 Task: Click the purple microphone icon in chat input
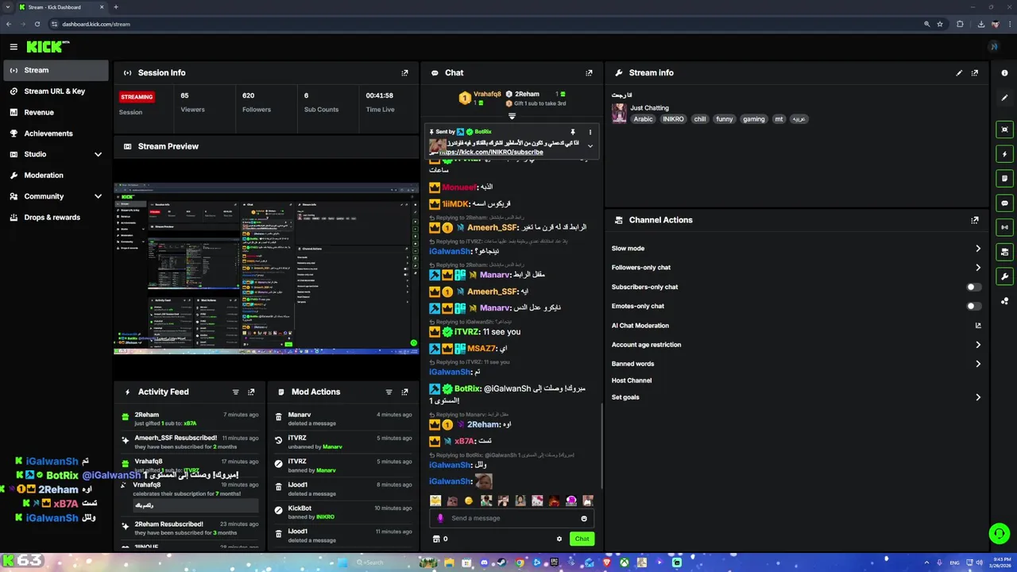tap(440, 518)
